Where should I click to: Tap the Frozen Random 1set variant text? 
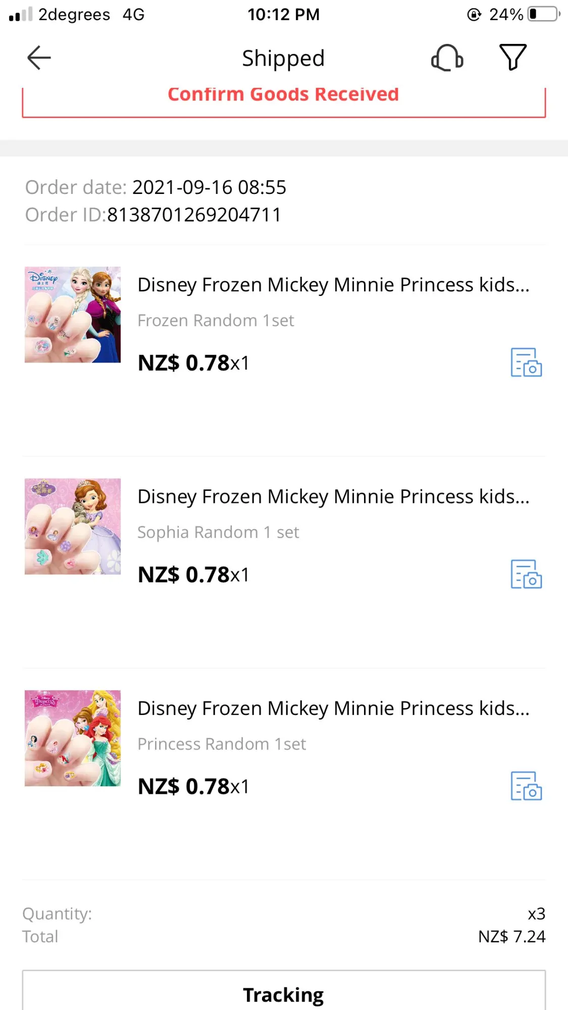click(216, 321)
